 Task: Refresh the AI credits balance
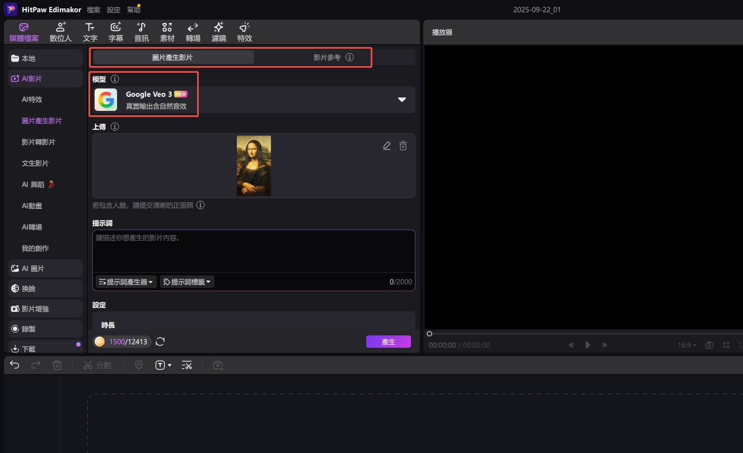coord(160,342)
